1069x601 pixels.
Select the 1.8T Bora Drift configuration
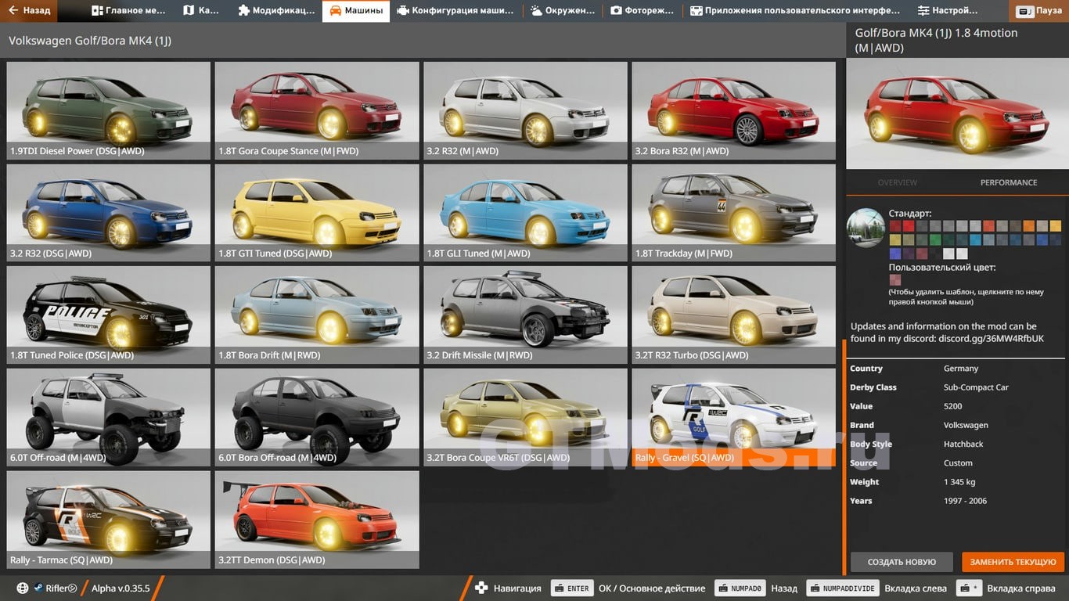(317, 315)
